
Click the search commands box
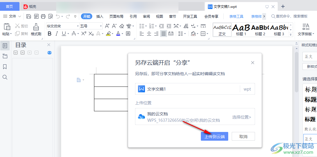point(289,16)
